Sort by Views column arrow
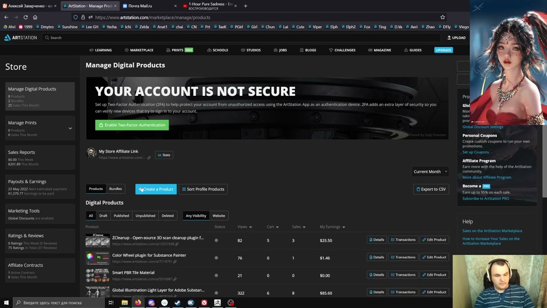The height and width of the screenshot is (308, 547). pyautogui.click(x=250, y=227)
